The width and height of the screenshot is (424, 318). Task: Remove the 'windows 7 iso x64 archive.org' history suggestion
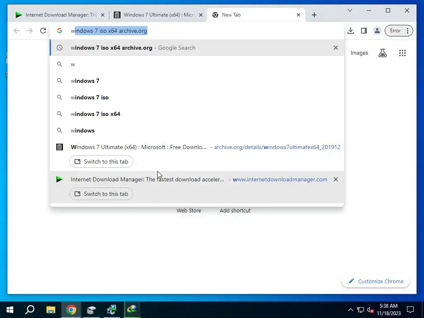tap(335, 48)
